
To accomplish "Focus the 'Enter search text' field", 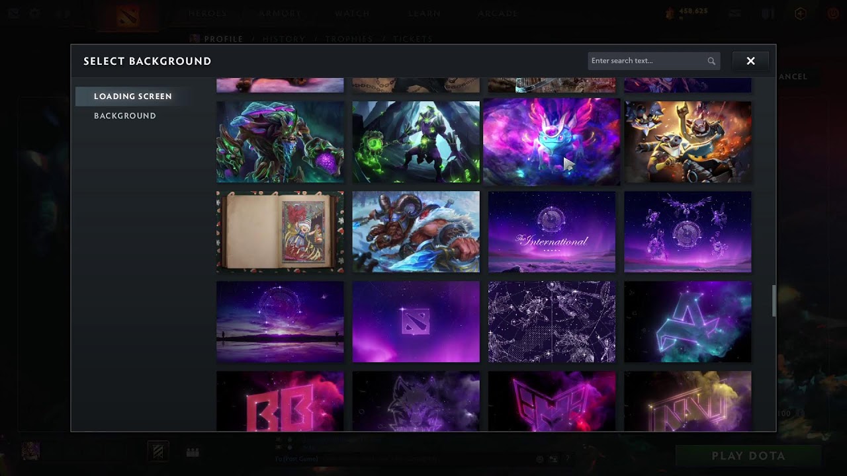I will coord(647,61).
